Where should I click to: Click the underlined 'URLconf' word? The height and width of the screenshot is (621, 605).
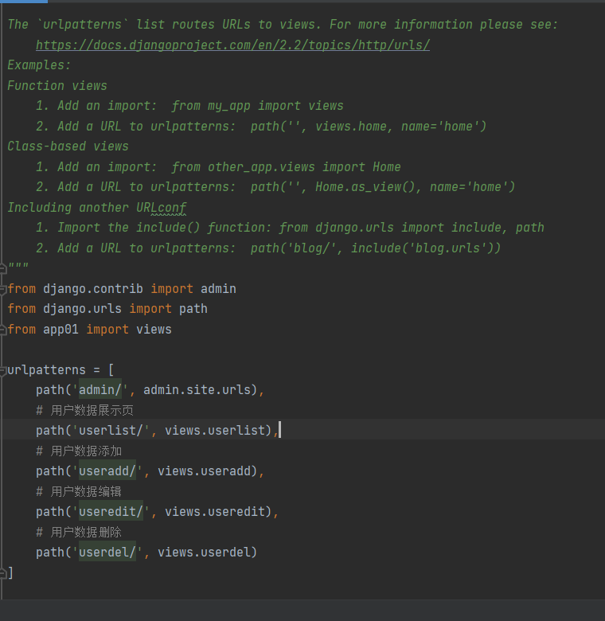pos(162,207)
